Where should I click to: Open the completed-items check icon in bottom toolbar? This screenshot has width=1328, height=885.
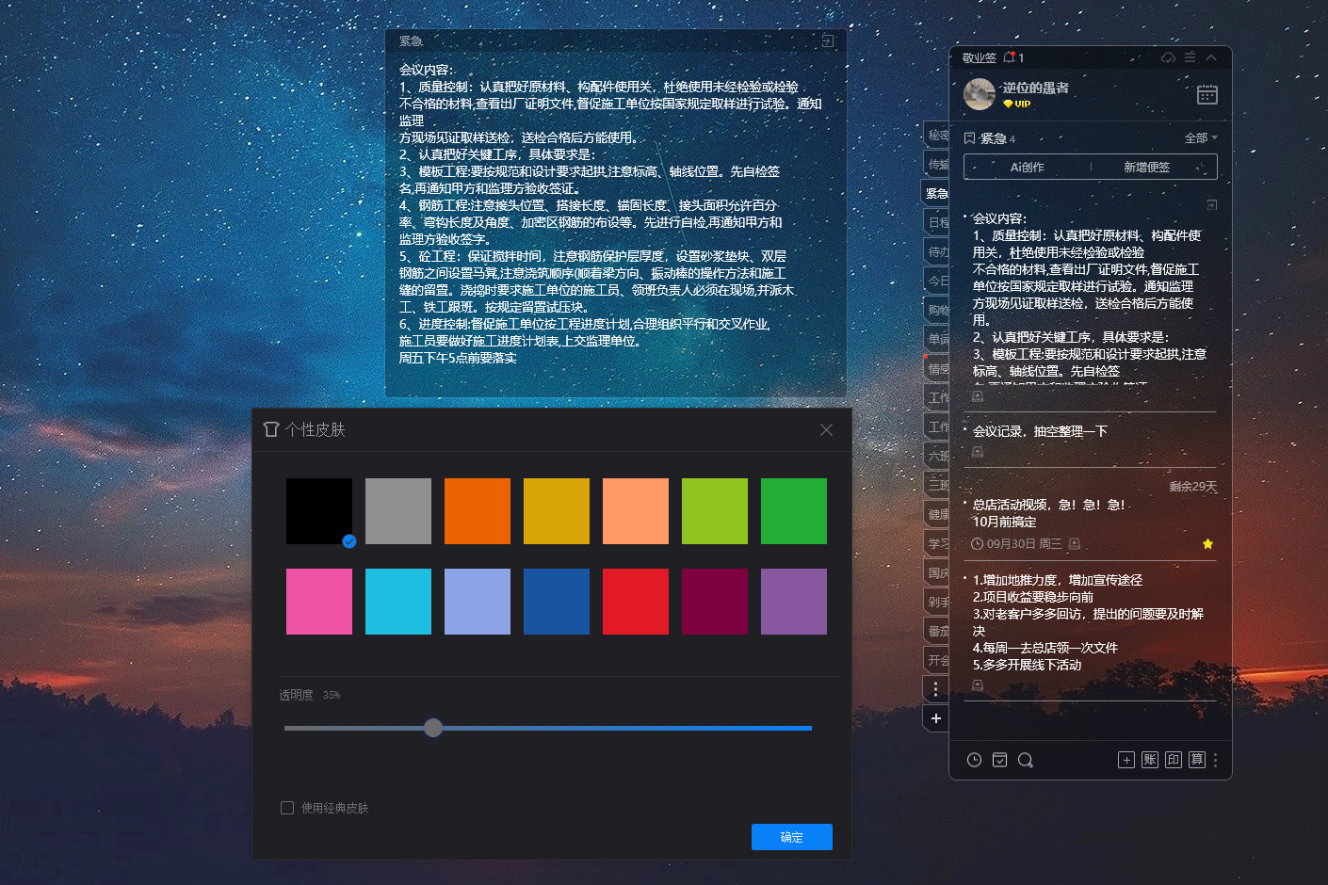(x=999, y=760)
